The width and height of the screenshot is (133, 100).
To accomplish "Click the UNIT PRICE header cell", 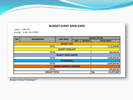I will (64, 39).
